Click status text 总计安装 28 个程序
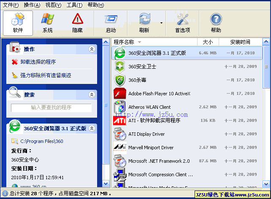The image size is (271, 199). pyautogui.click(x=32, y=194)
